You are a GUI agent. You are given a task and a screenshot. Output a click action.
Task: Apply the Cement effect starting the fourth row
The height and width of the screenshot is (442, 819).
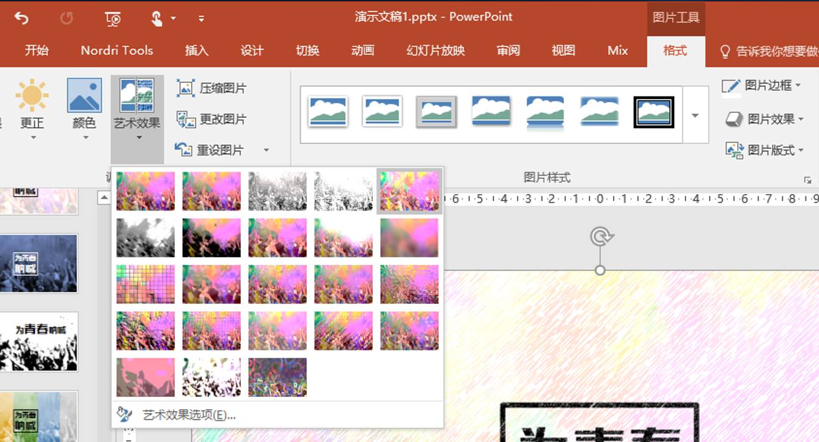pos(145,330)
